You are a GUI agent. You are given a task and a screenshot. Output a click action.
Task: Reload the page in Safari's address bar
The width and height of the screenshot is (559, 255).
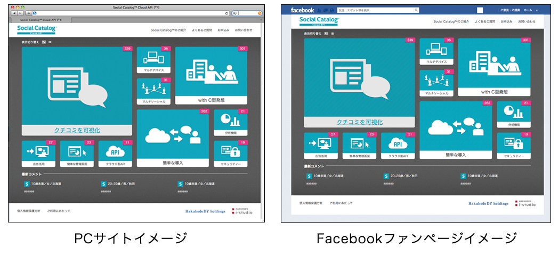pyautogui.click(x=226, y=13)
